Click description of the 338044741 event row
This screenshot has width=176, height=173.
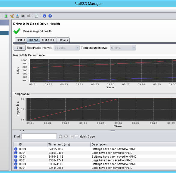pyautogui.click(x=112, y=160)
